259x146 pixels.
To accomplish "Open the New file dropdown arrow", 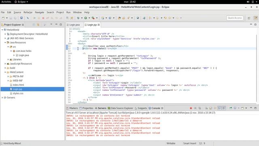I will click(x=7, y=18).
